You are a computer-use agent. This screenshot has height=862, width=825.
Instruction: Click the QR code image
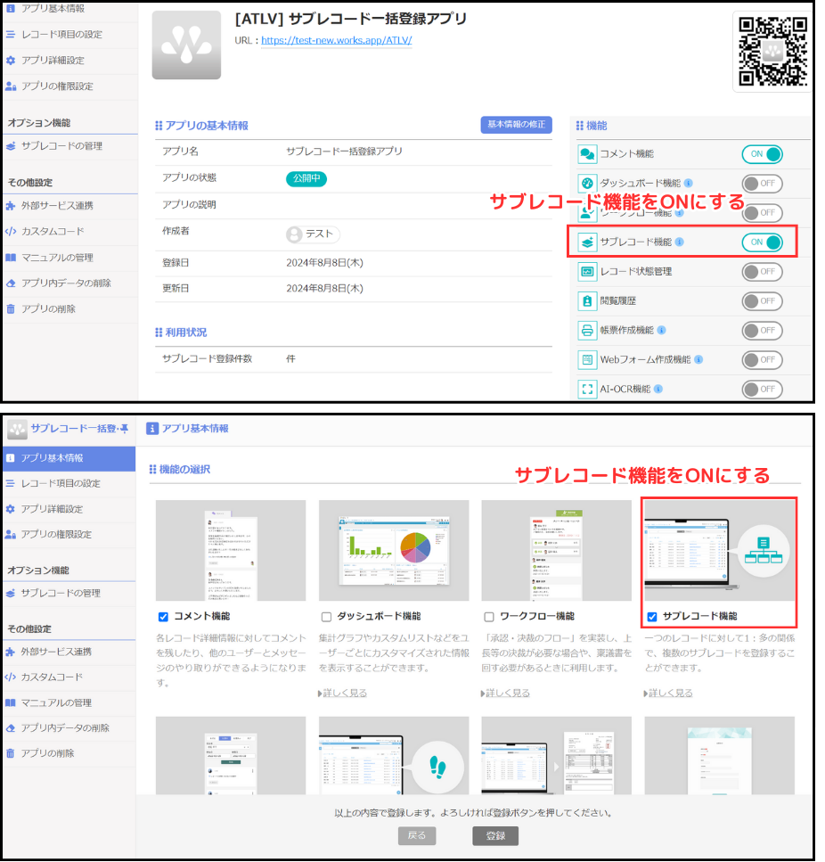click(x=772, y=51)
